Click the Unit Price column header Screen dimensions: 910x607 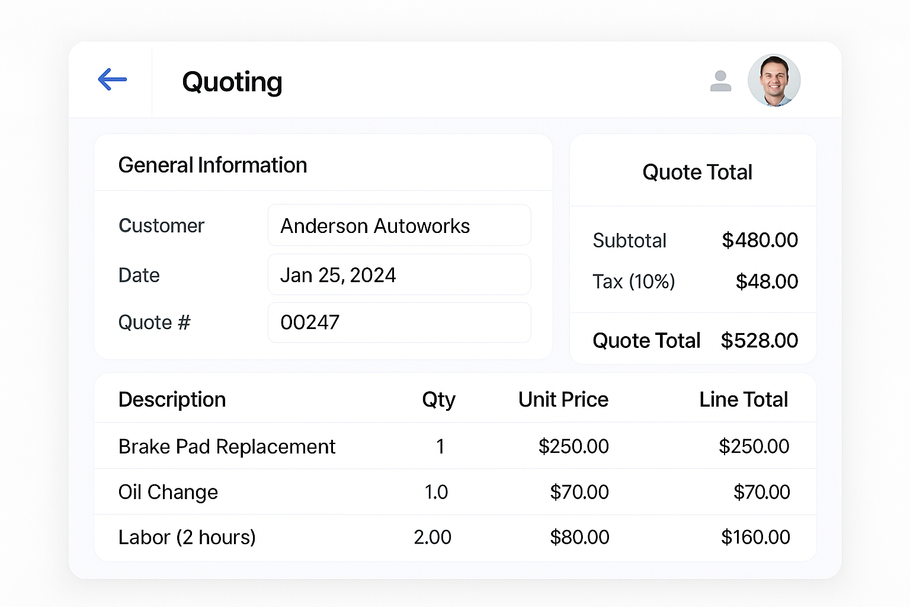point(563,400)
